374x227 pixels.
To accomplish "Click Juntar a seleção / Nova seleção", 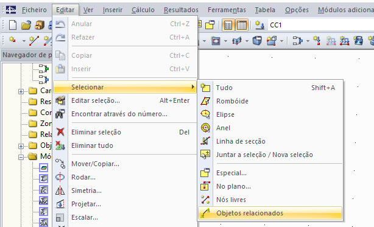I will pyautogui.click(x=270, y=155).
